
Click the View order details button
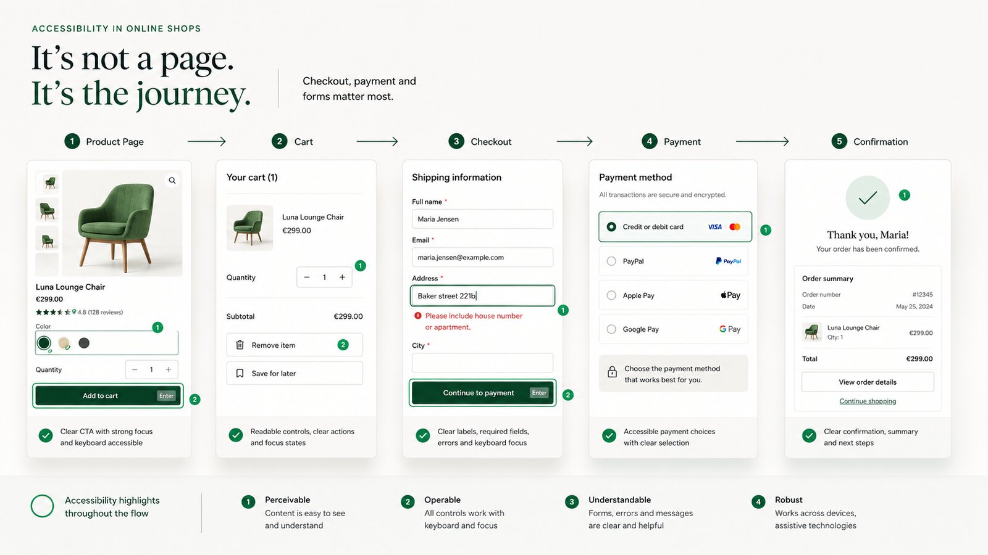(x=868, y=382)
